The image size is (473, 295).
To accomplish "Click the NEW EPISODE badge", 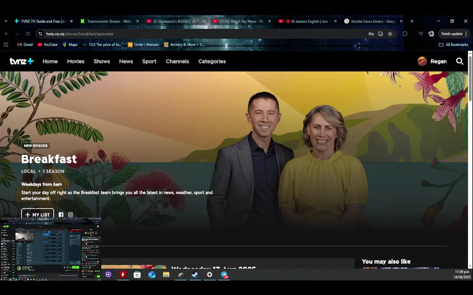I will pos(36,146).
